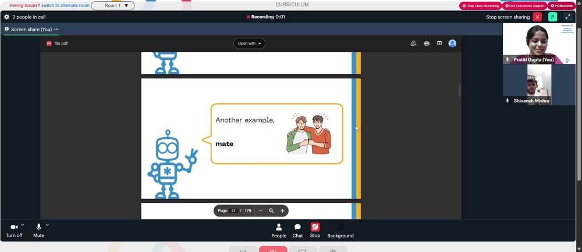Screen dimensions: 582x252
Task: Click the PDF file icon
Action: coord(49,44)
